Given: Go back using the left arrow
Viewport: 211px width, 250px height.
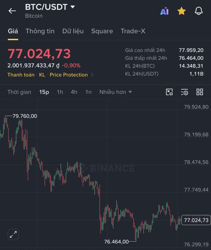Looking at the screenshot, I should coord(12,11).
